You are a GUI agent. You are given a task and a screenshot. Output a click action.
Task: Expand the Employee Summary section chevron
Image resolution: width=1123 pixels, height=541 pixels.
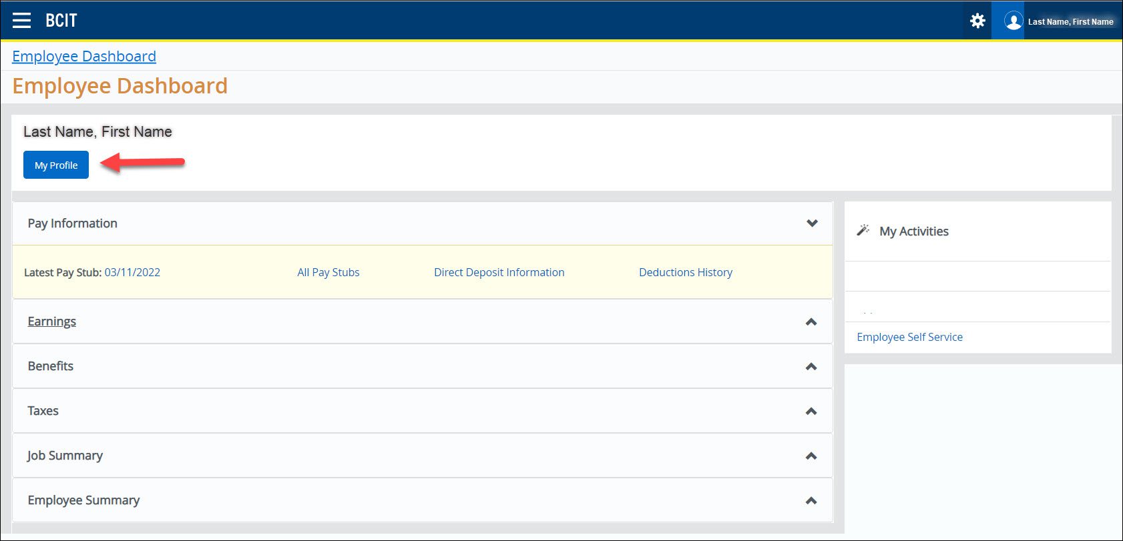(x=811, y=501)
